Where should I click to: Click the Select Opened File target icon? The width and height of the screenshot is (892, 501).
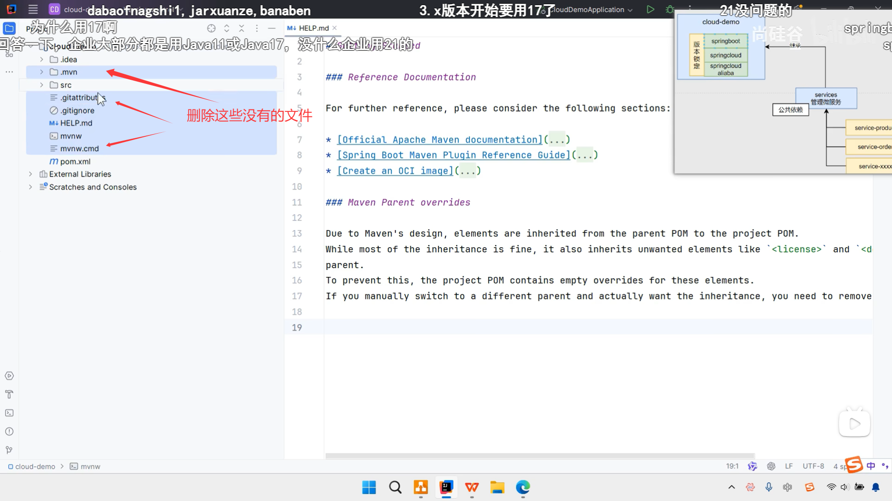pos(211,28)
